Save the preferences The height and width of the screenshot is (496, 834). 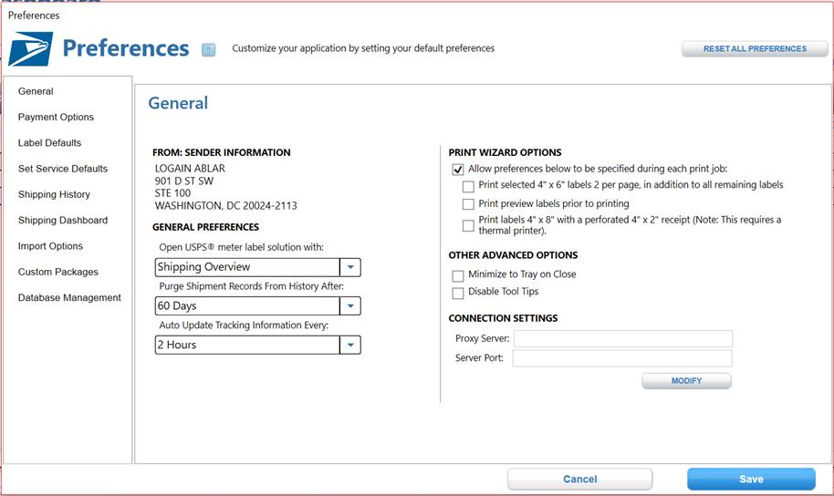click(751, 479)
